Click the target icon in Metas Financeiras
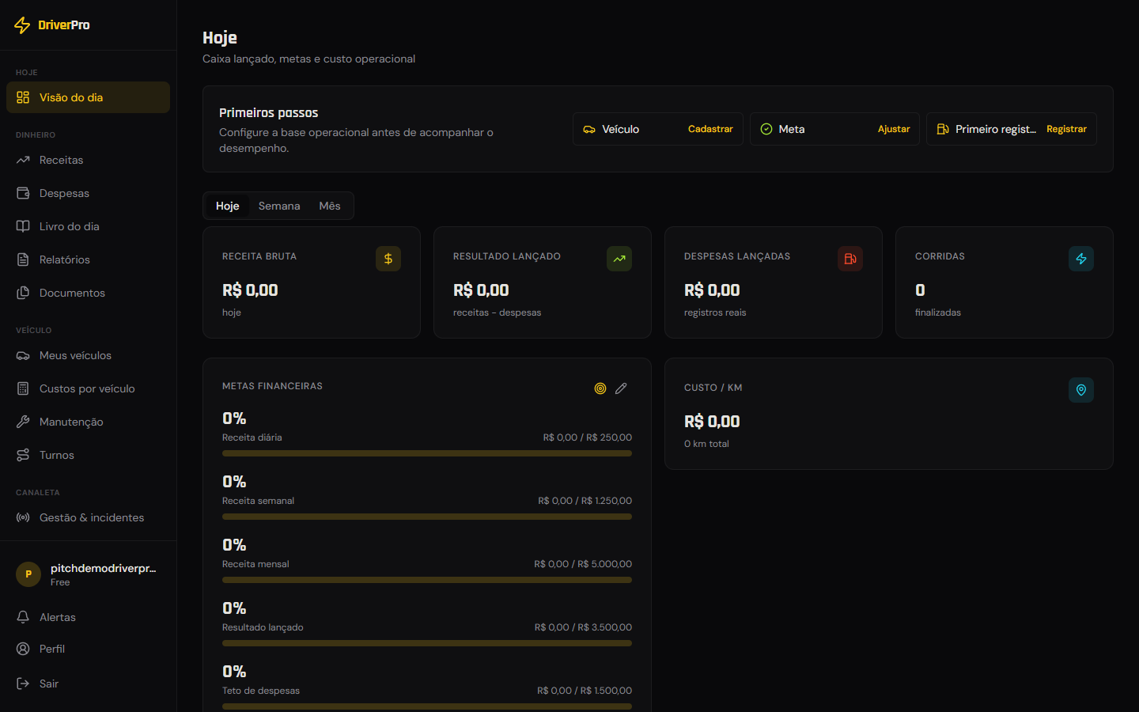Screen dimensions: 1139x712 600,388
